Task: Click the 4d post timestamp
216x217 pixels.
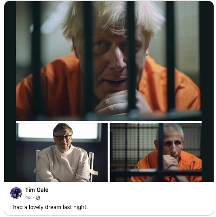Action: (28, 197)
